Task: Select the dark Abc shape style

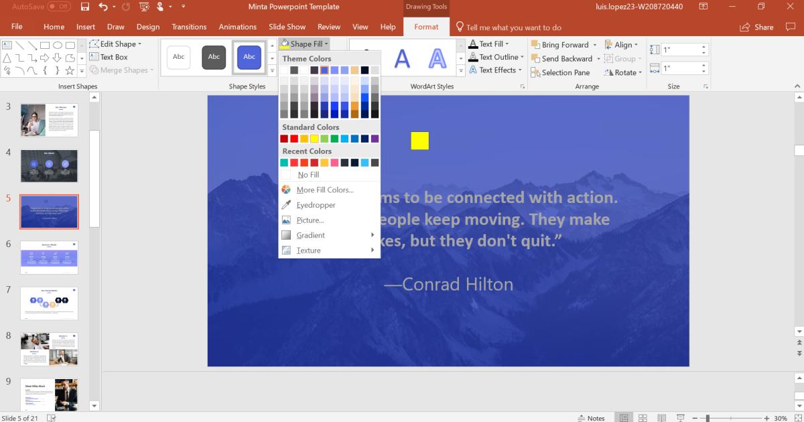Action: click(x=214, y=57)
